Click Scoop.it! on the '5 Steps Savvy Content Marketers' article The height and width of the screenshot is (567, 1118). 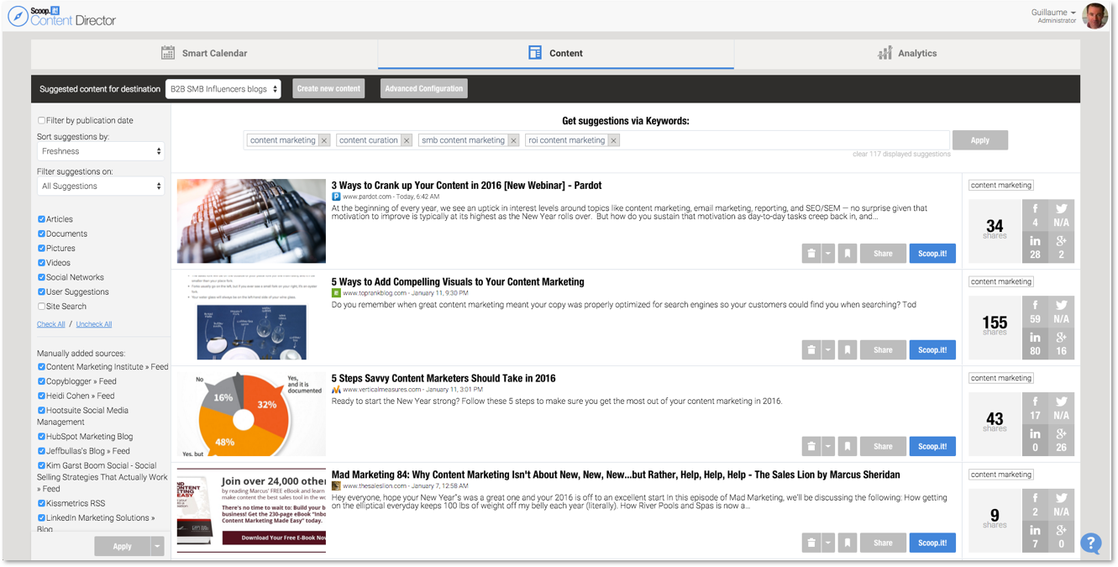(932, 447)
